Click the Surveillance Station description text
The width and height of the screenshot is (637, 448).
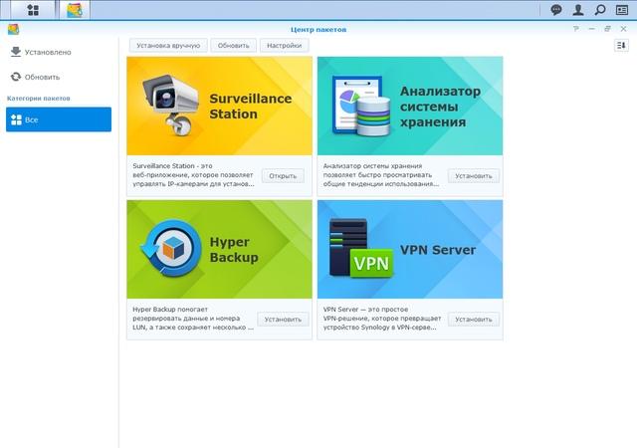click(193, 175)
